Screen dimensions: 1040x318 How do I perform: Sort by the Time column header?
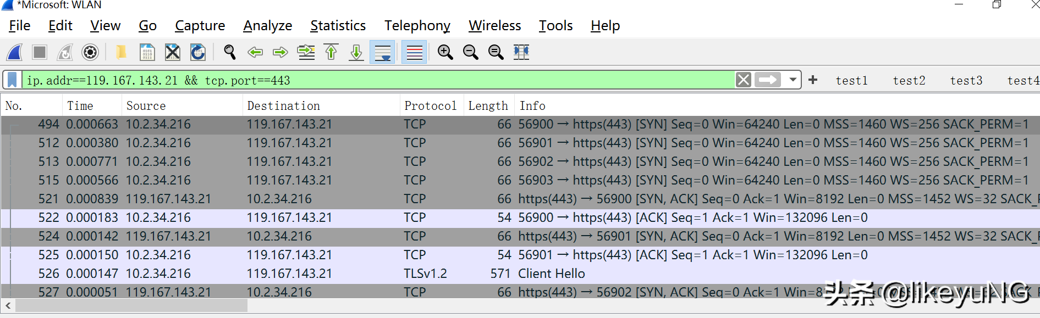(x=92, y=105)
